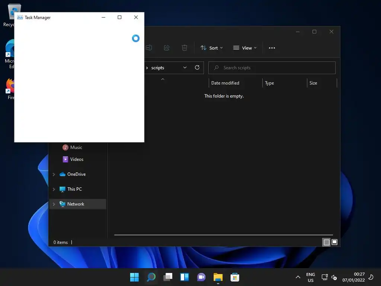381x286 pixels.
Task: Open the See more ellipsis menu
Action: pyautogui.click(x=272, y=48)
